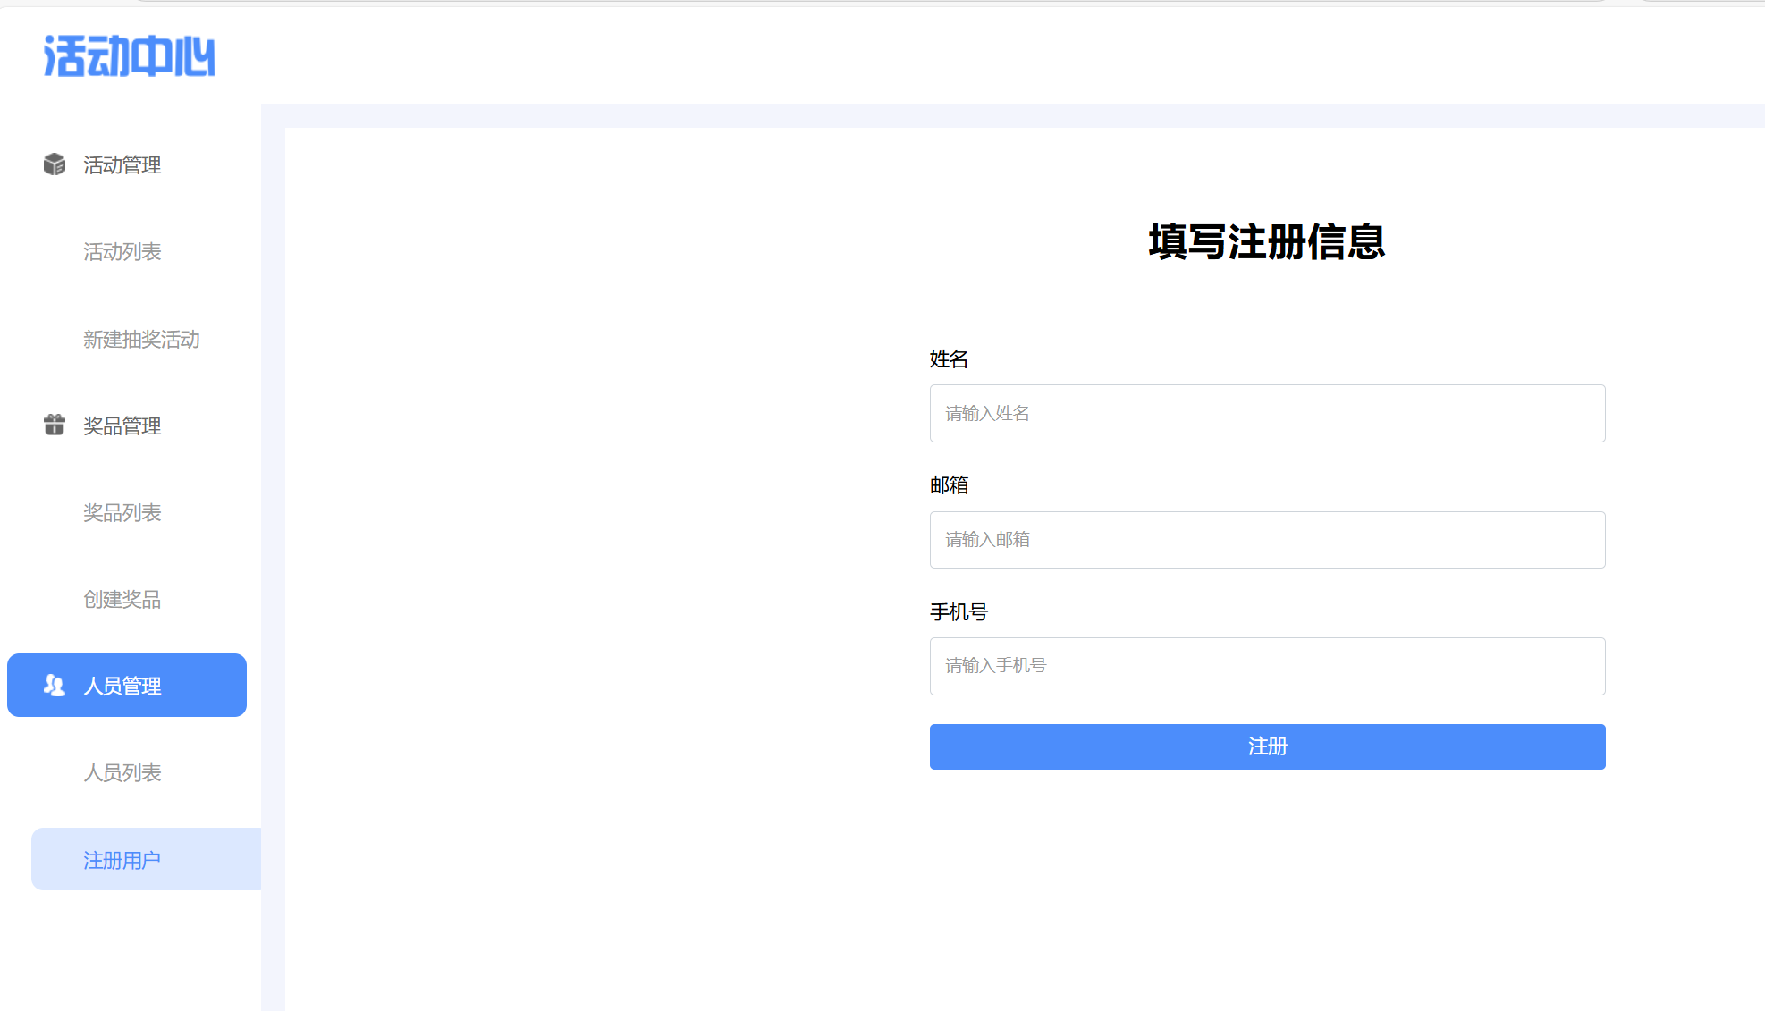Image resolution: width=1765 pixels, height=1011 pixels.
Task: Focus the 请输入姓名 input field
Action: pos(1267,413)
